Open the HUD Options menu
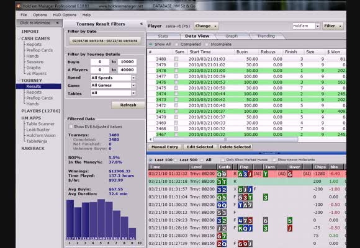The image size is (360, 248). [x=65, y=15]
